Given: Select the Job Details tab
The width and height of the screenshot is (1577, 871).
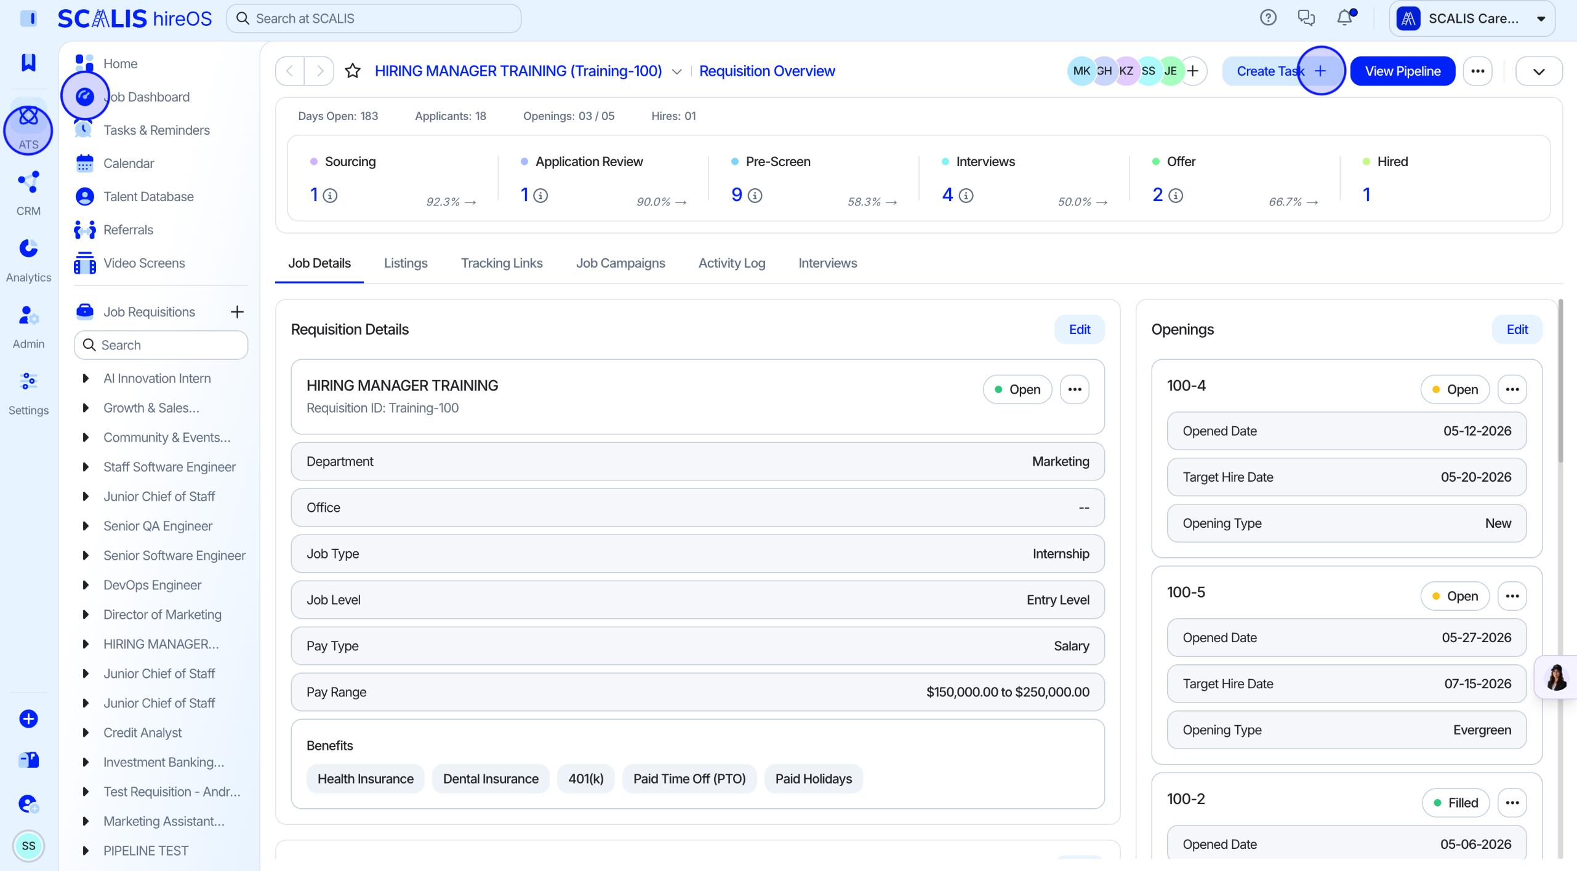Looking at the screenshot, I should (319, 263).
